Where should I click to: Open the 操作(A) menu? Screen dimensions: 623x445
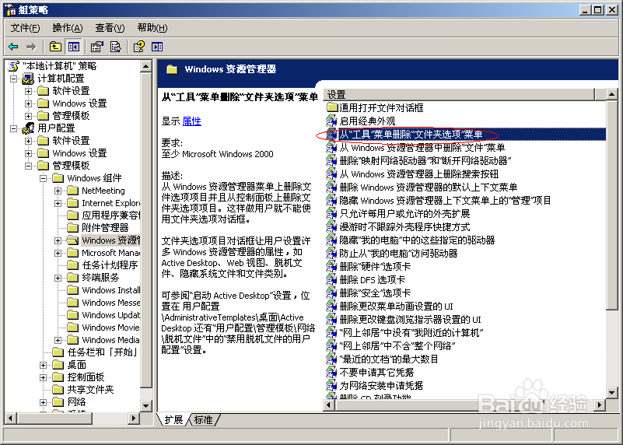point(68,28)
